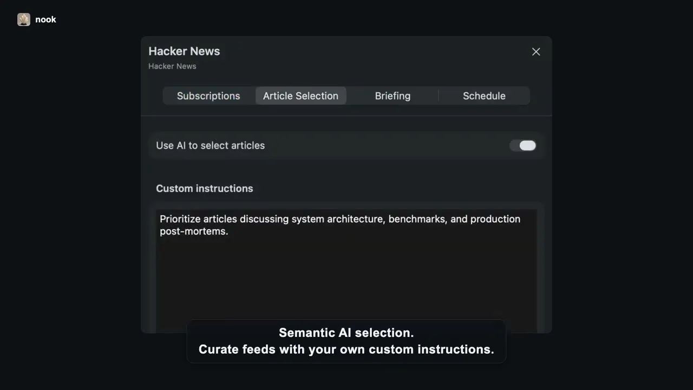Click the small Hacker News subtitle
The width and height of the screenshot is (693, 390).
(172, 66)
